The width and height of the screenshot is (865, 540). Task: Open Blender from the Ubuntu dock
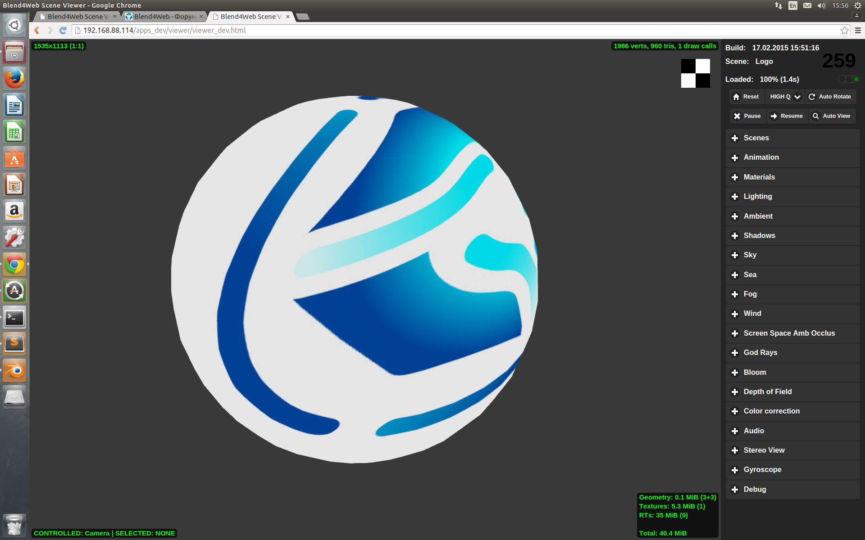14,371
